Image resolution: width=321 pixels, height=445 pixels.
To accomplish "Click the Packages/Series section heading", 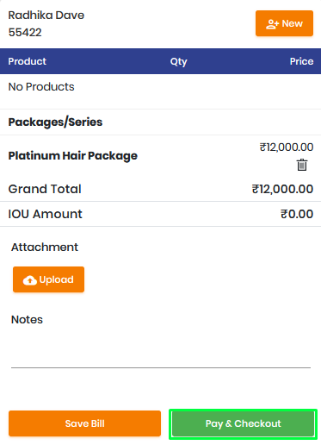I will (55, 122).
